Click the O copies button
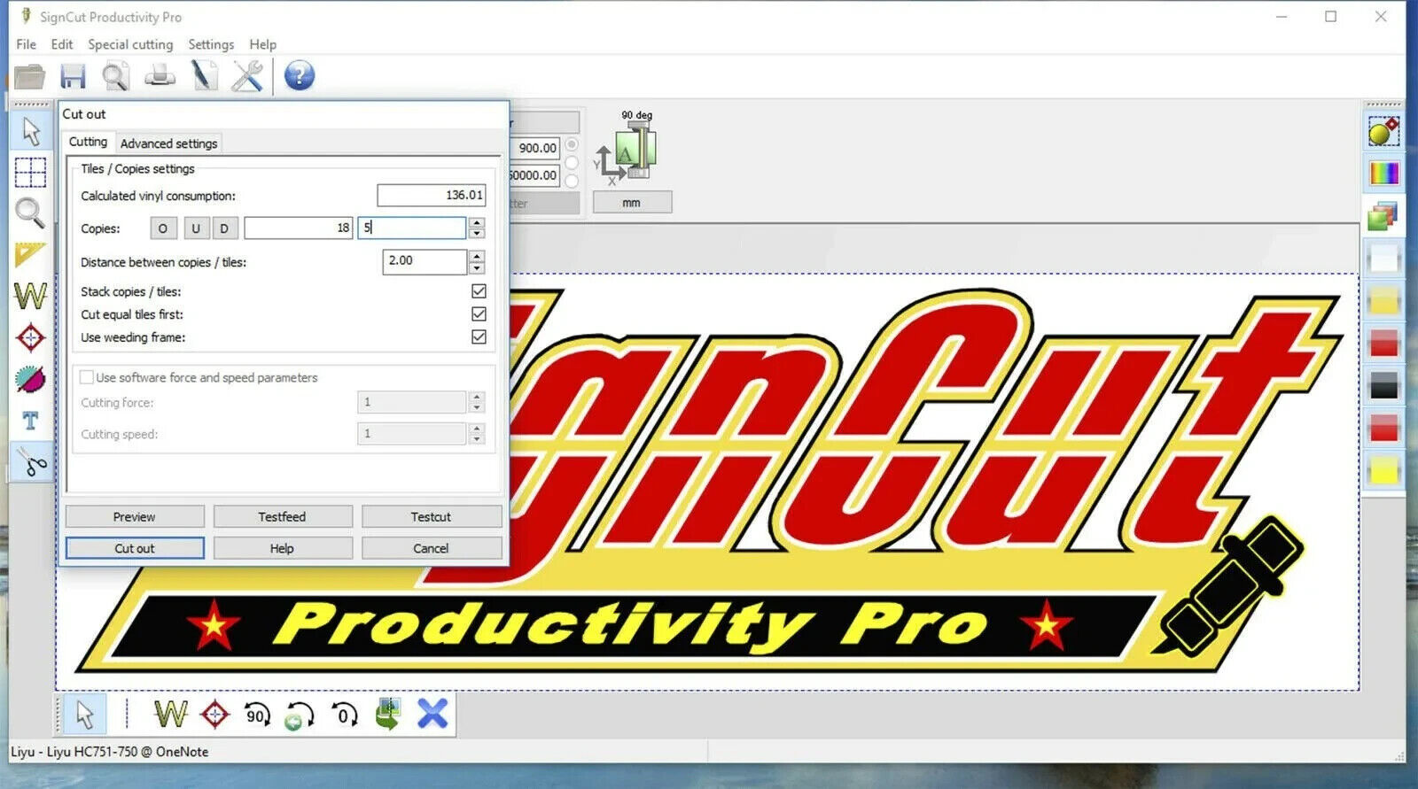This screenshot has width=1418, height=789. click(162, 228)
